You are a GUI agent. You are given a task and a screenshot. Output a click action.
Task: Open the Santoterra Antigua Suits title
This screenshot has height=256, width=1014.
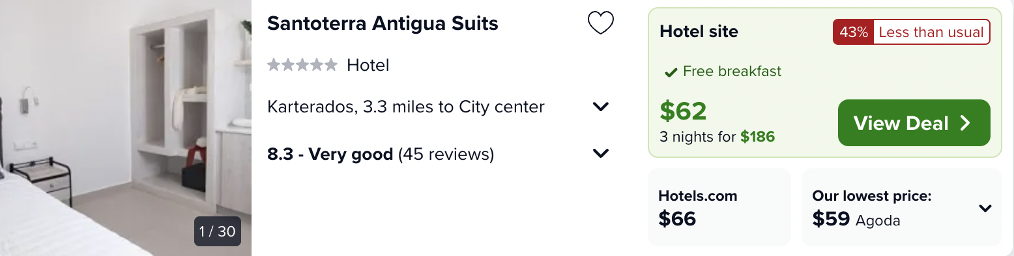tap(383, 24)
